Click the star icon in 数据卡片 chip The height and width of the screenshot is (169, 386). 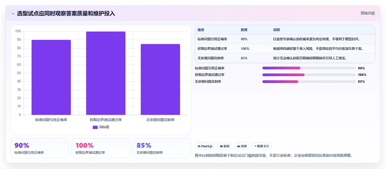pyautogui.click(x=255, y=146)
